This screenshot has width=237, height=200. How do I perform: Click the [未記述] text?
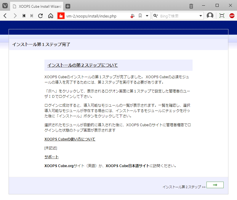coord(51,148)
